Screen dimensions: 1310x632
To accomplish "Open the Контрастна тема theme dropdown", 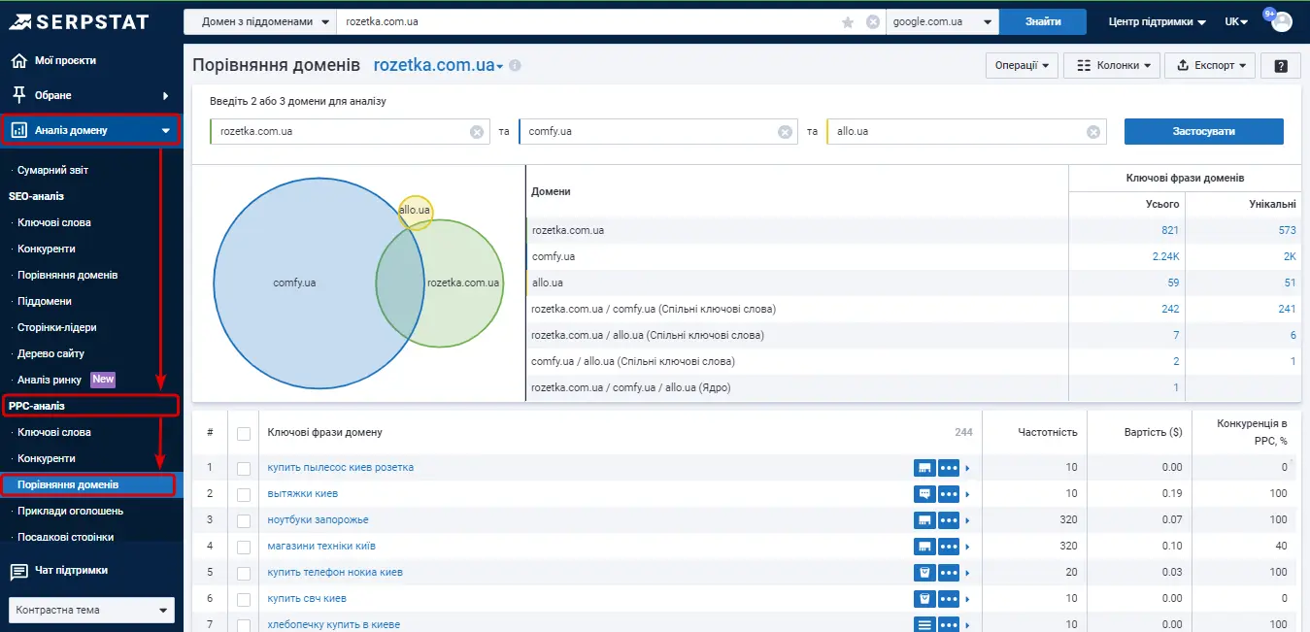I will tap(91, 610).
